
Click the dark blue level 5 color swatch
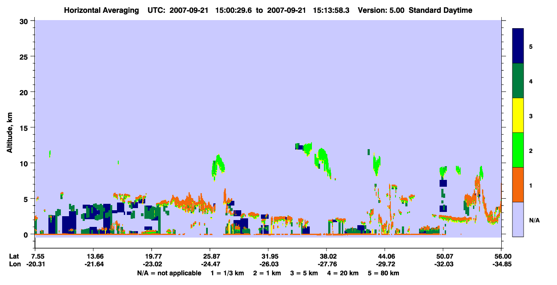(518, 46)
